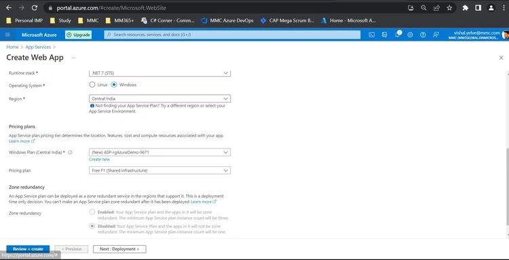Show Azure notifications bell
Image resolution: width=509 pixels, height=260 pixels.
[398, 35]
